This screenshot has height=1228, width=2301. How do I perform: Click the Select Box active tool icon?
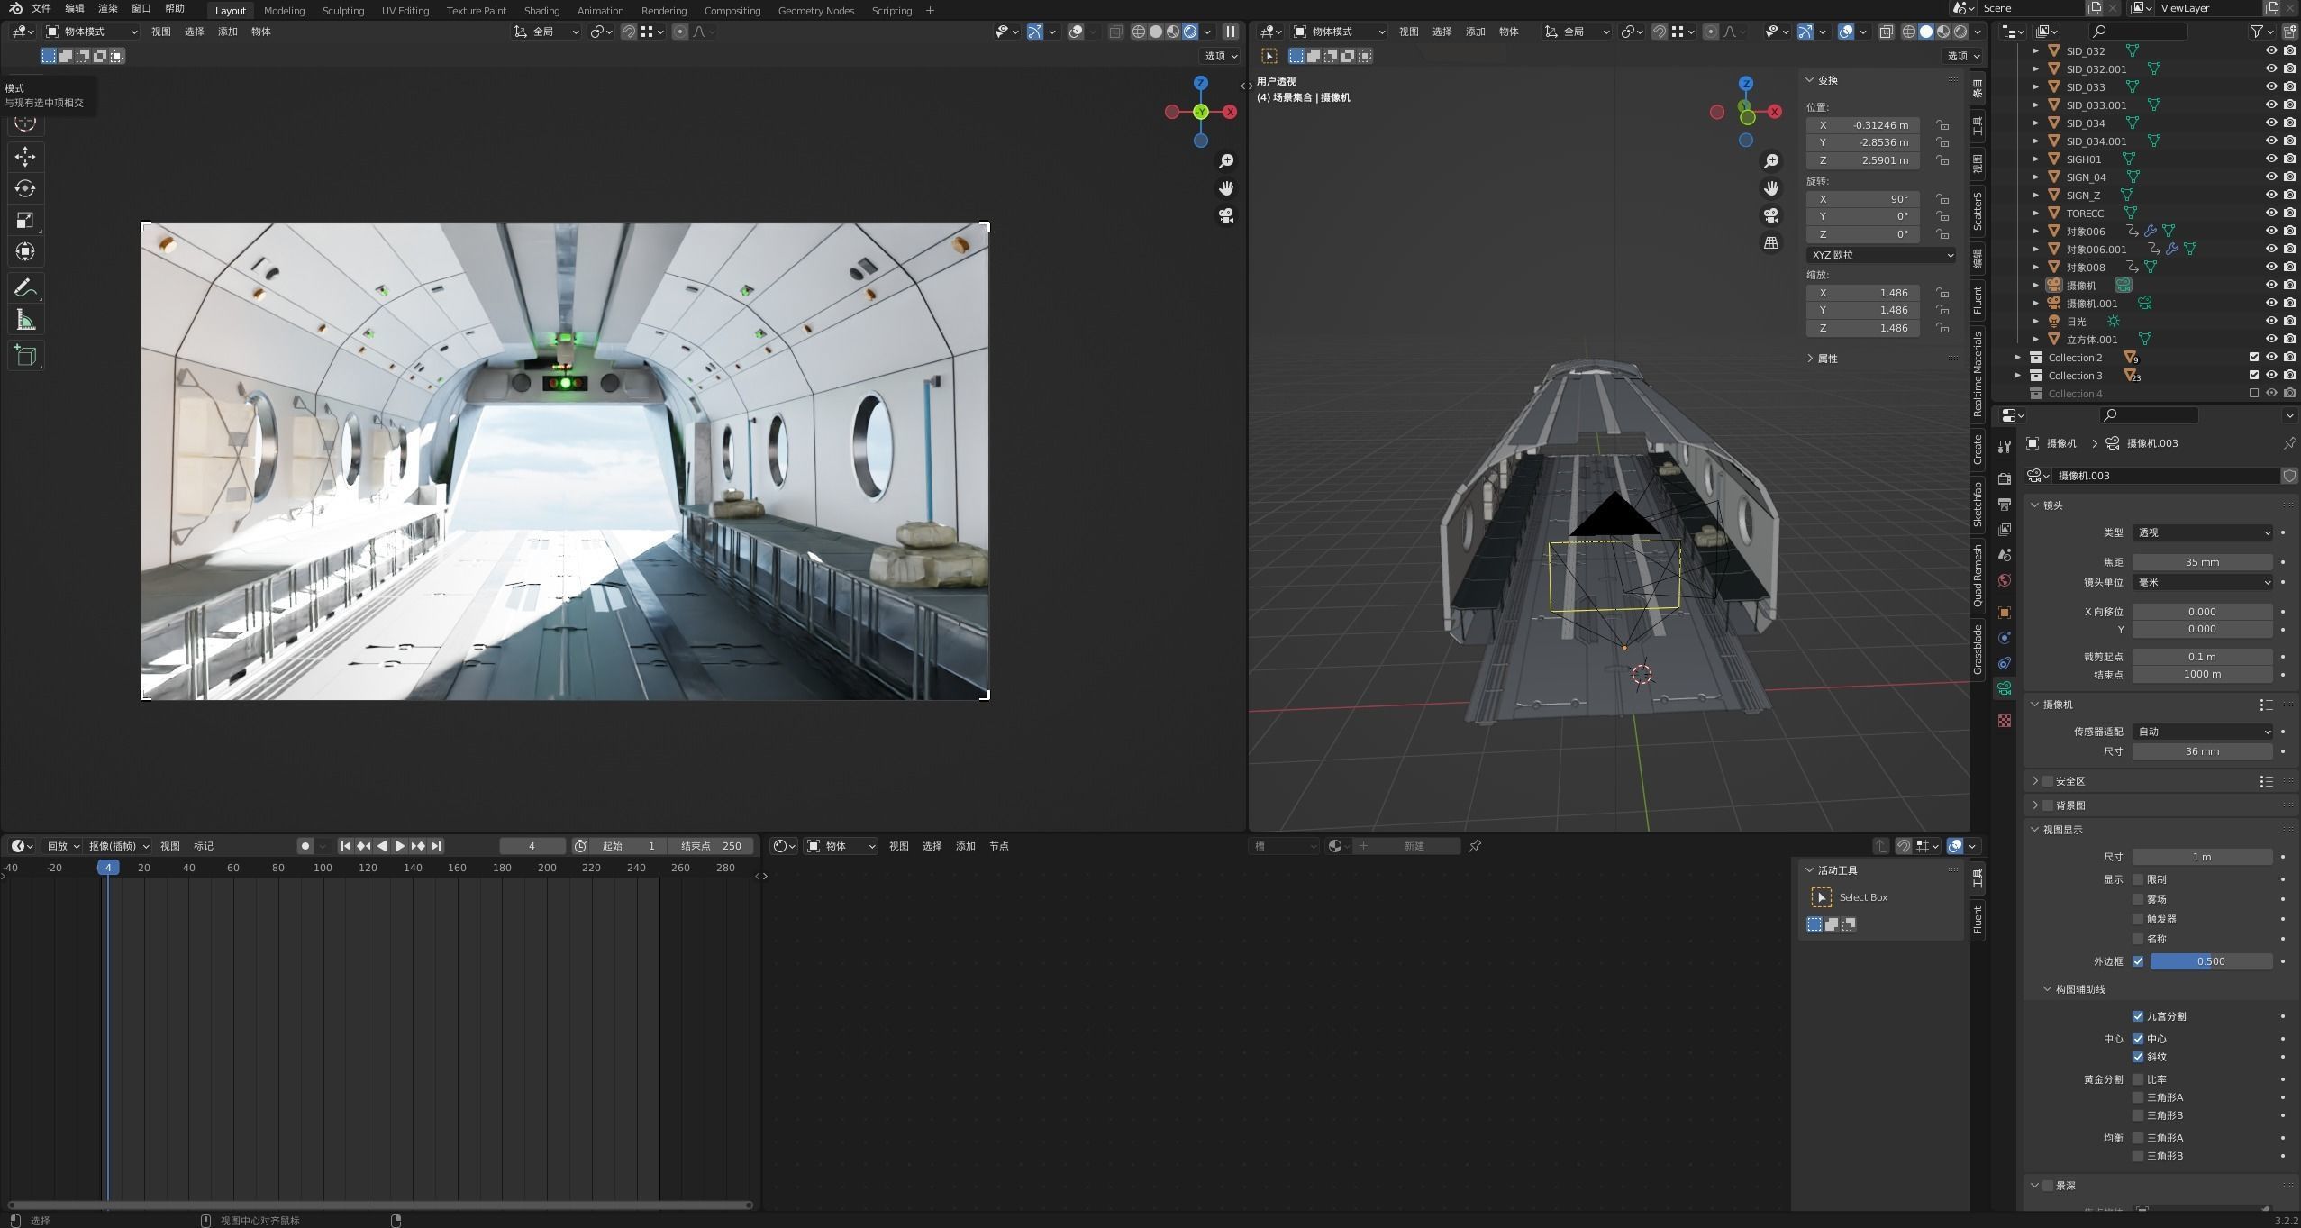click(1821, 897)
